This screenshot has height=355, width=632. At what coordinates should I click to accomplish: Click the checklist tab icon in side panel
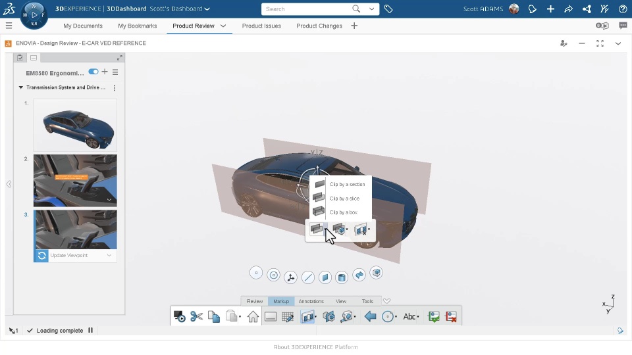[x=20, y=58]
